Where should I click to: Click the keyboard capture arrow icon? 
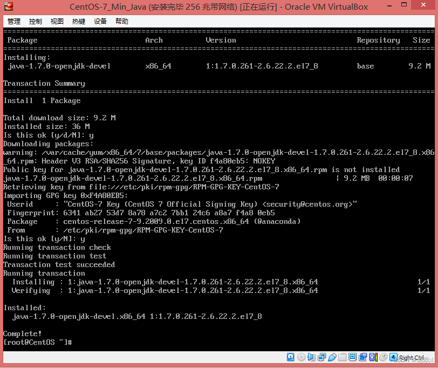click(x=393, y=357)
